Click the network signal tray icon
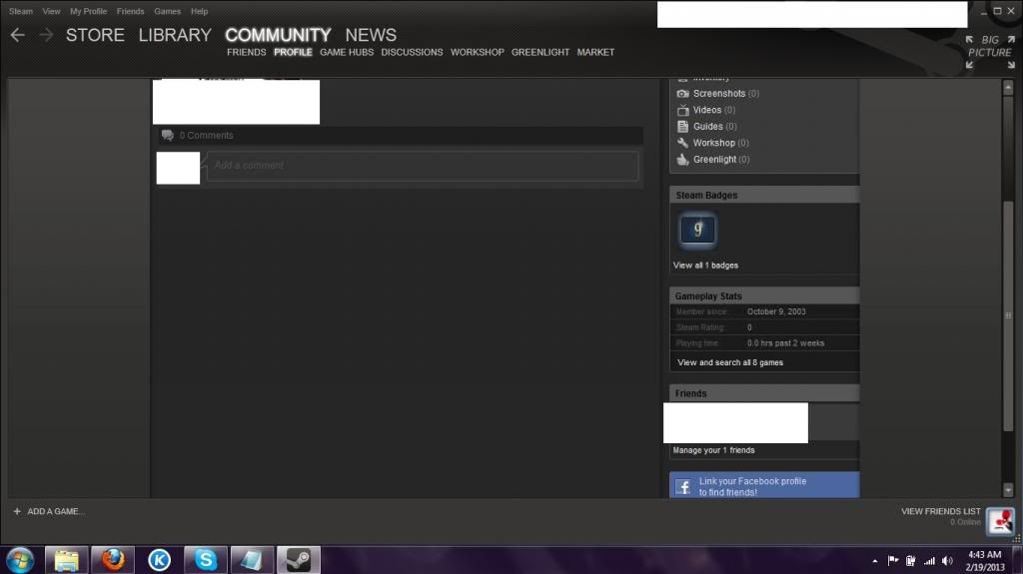This screenshot has width=1023, height=574. pyautogui.click(x=929, y=561)
